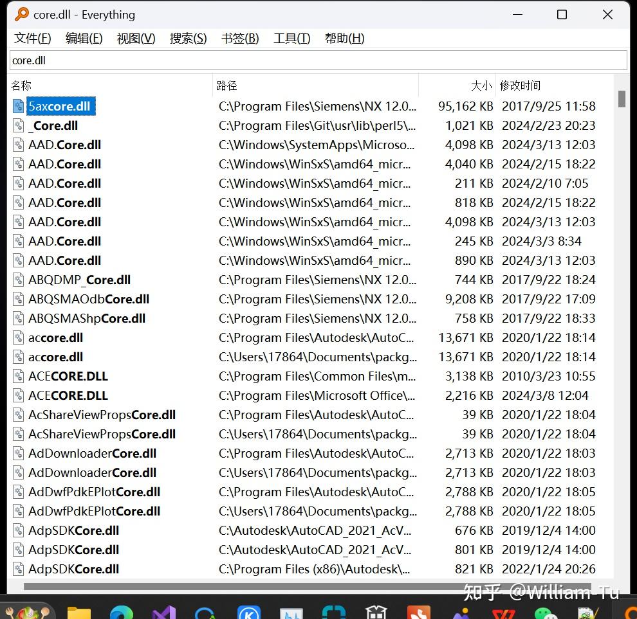Select the _Core.dll file name
637x619 pixels.
click(x=53, y=126)
